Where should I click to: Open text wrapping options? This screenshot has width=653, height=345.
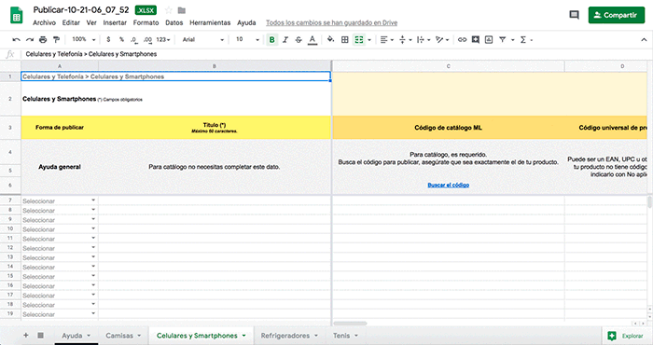pyautogui.click(x=424, y=39)
